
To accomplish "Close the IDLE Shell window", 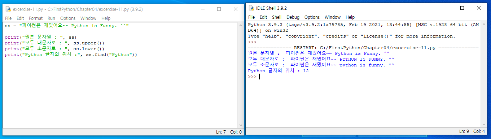I will [x=479, y=8].
